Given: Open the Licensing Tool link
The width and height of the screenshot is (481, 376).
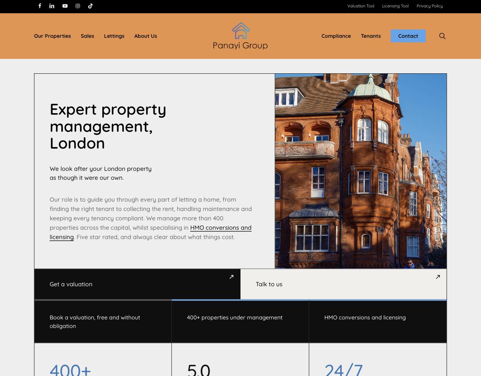Looking at the screenshot, I should click(395, 6).
